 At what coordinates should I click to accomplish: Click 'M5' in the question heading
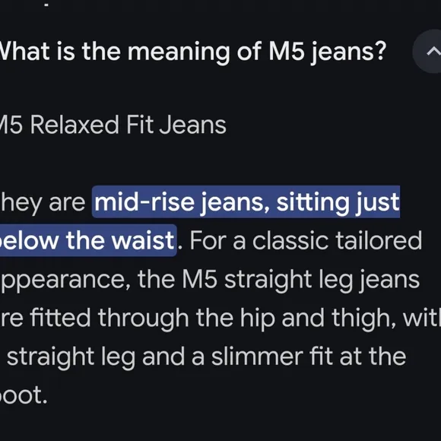(x=287, y=51)
